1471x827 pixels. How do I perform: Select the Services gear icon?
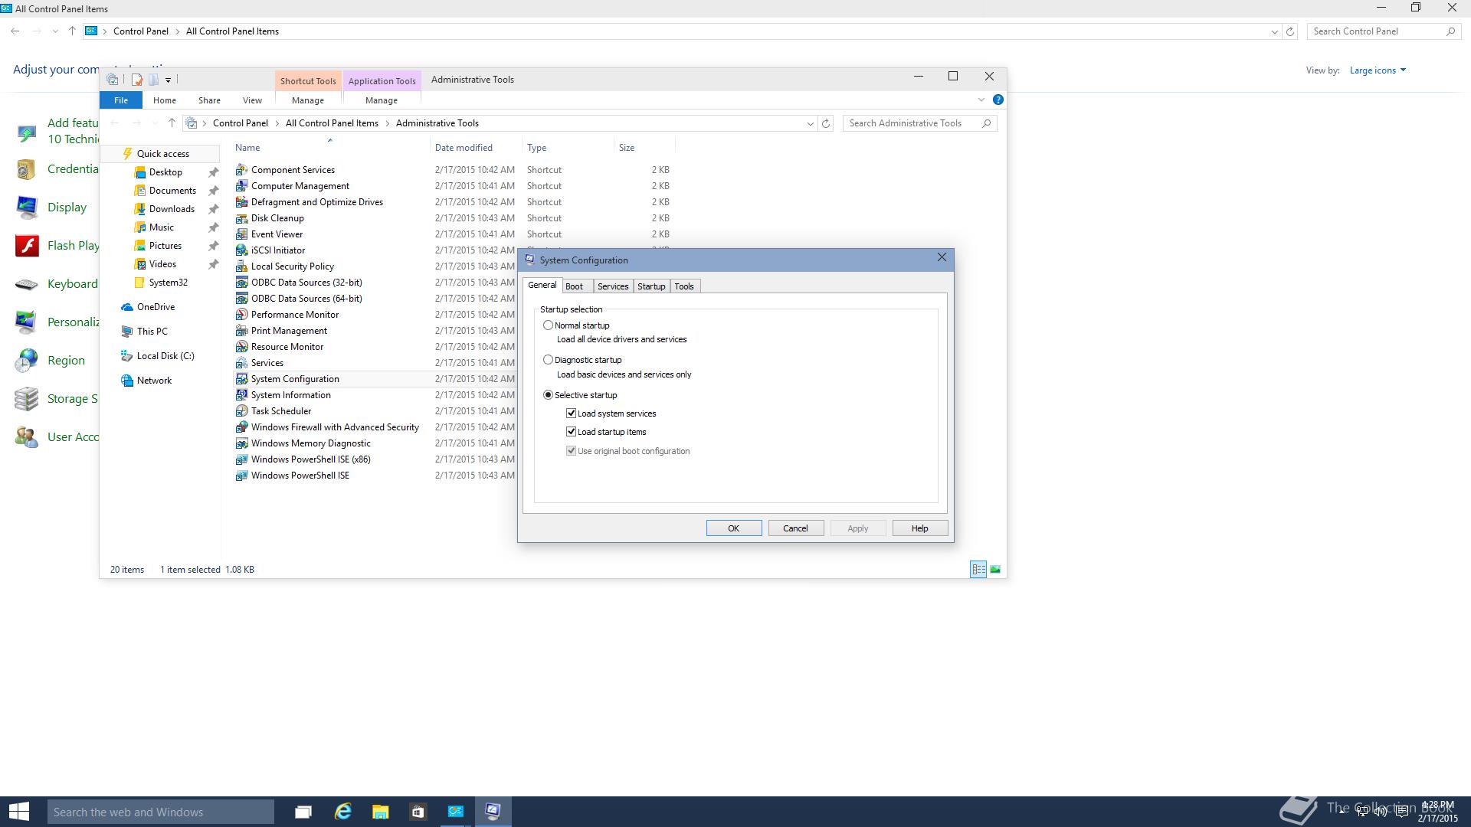click(241, 363)
